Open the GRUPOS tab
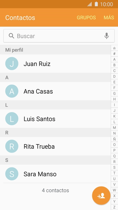This screenshot has width=118, height=210. click(x=86, y=17)
